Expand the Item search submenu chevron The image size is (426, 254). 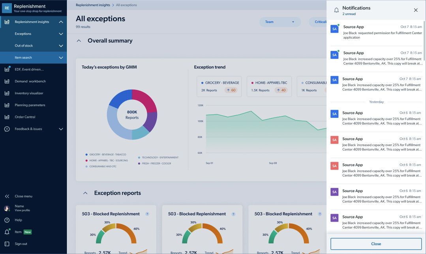[x=61, y=58]
